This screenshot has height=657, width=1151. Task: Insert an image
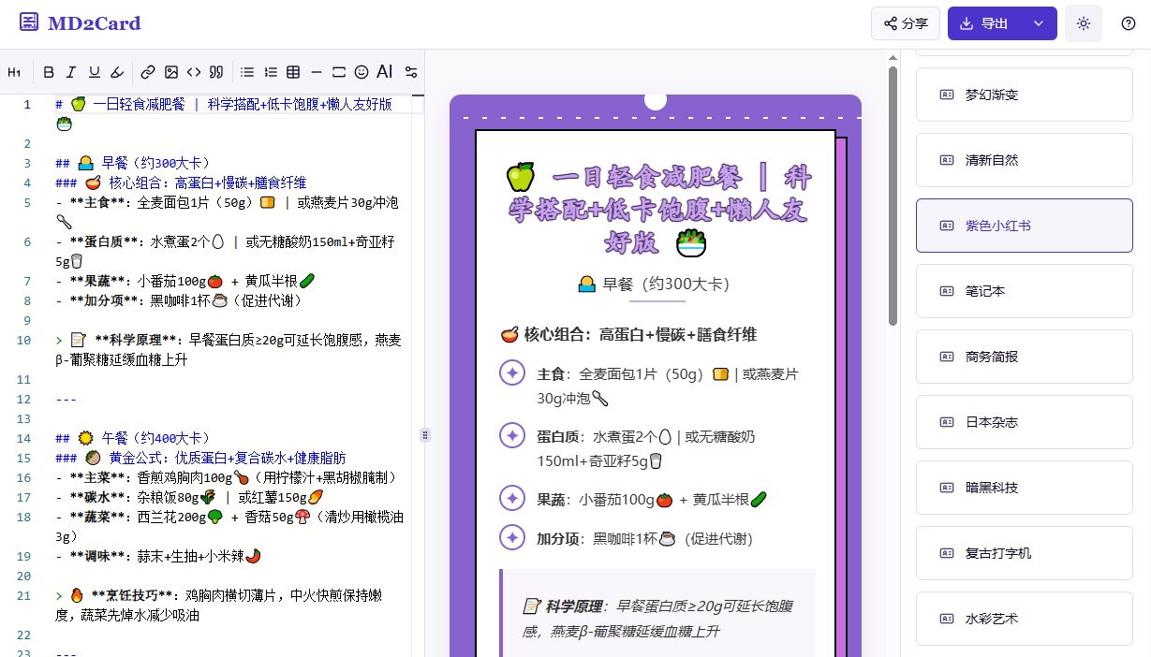(171, 72)
